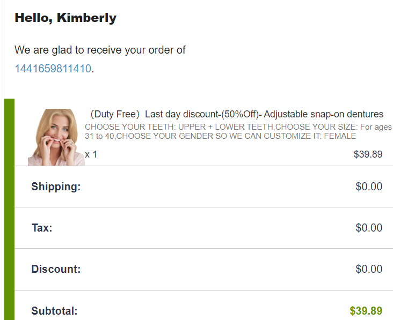Screen dimensions: 393x320
Task: Click the "Hello, Kimberly" greeting heading
Action: [x=65, y=18]
